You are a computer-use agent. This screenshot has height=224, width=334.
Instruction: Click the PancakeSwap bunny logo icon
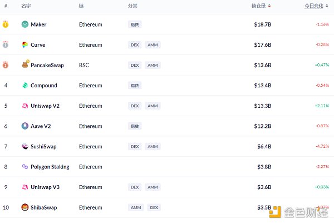25,65
